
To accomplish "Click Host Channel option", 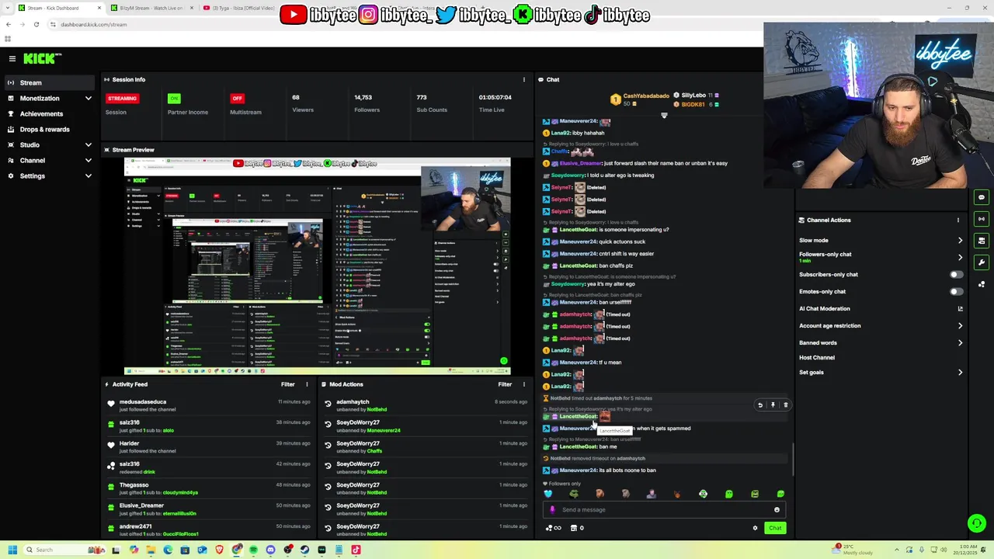I will click(x=817, y=358).
